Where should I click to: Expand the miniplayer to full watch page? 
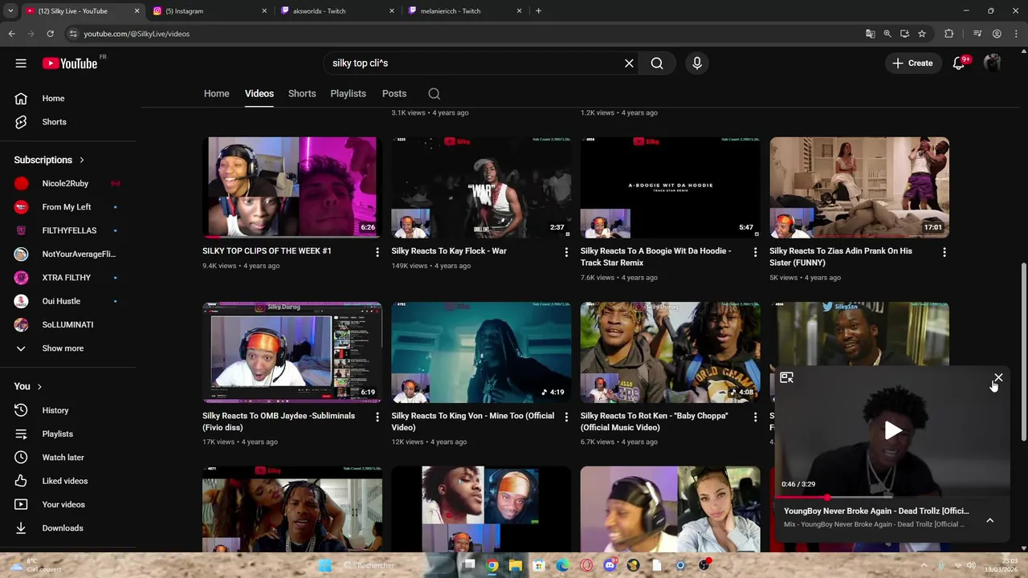click(786, 378)
